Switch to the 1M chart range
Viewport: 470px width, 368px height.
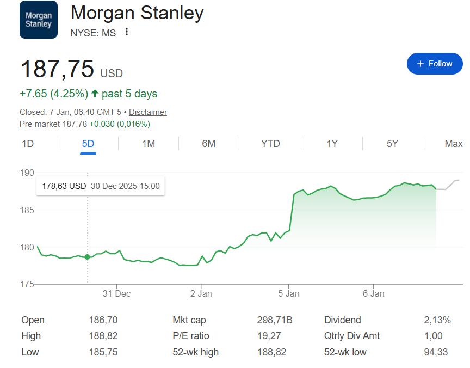click(149, 144)
